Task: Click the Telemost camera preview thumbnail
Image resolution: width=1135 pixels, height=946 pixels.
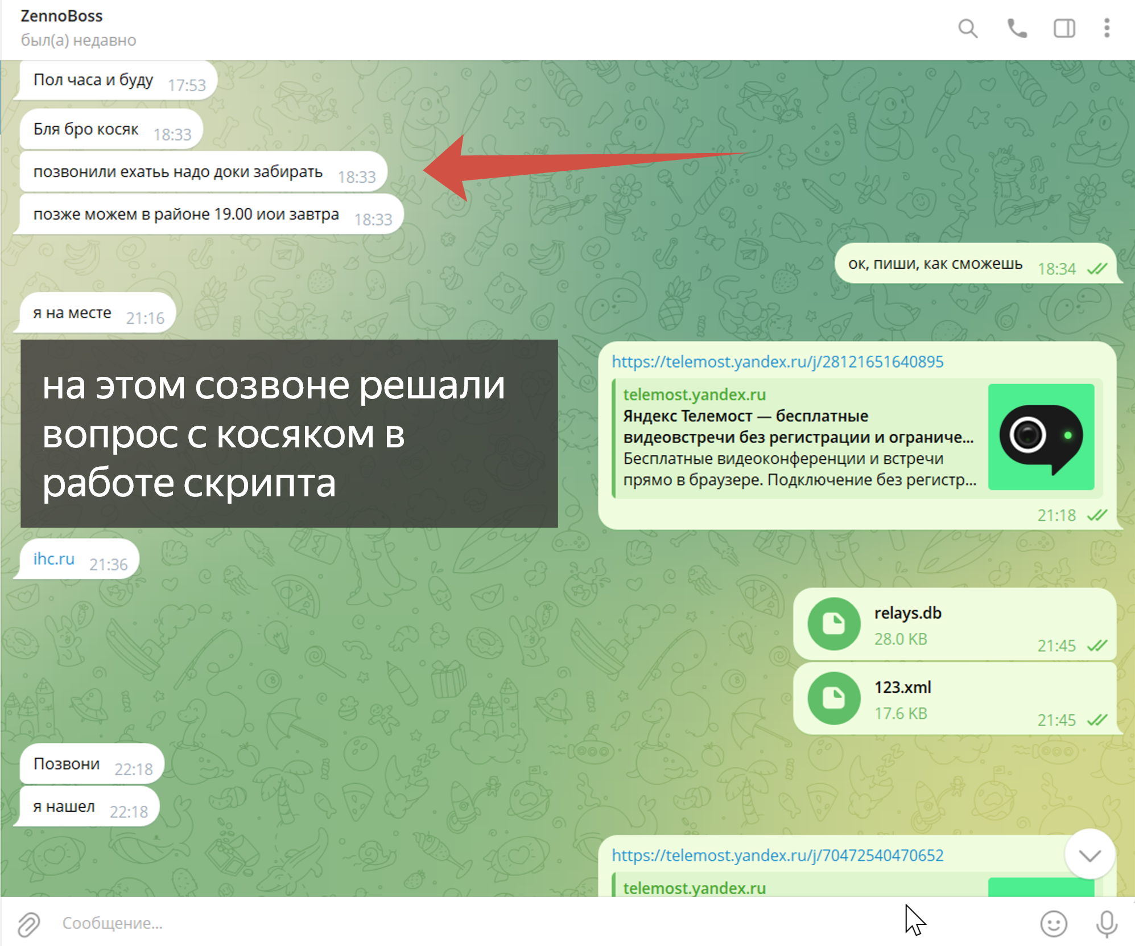Action: (x=1041, y=437)
